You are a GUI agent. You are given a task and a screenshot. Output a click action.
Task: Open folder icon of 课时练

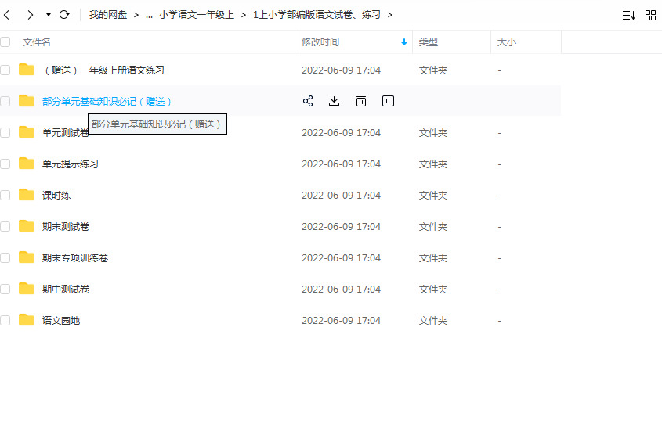[27, 195]
